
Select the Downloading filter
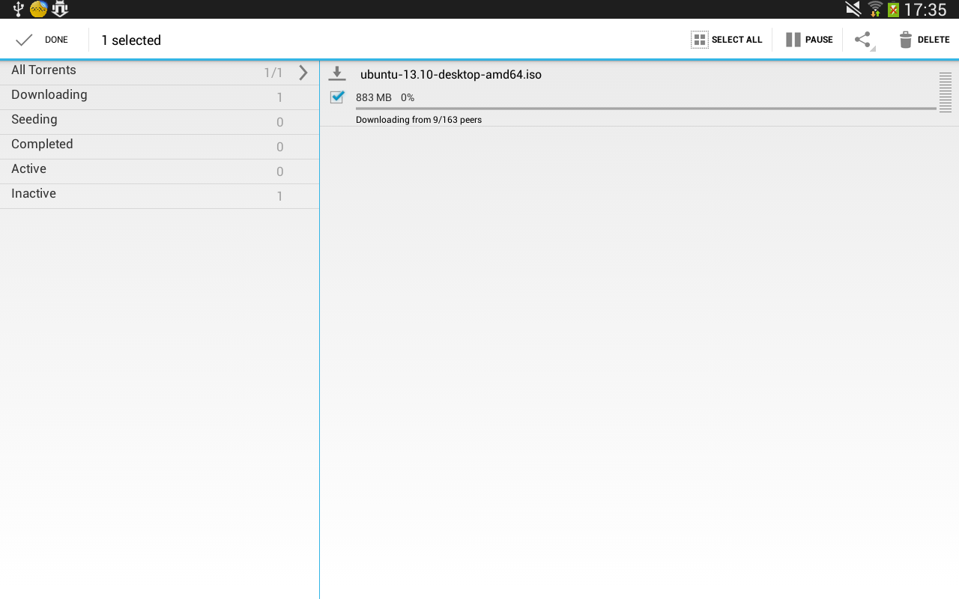point(159,97)
